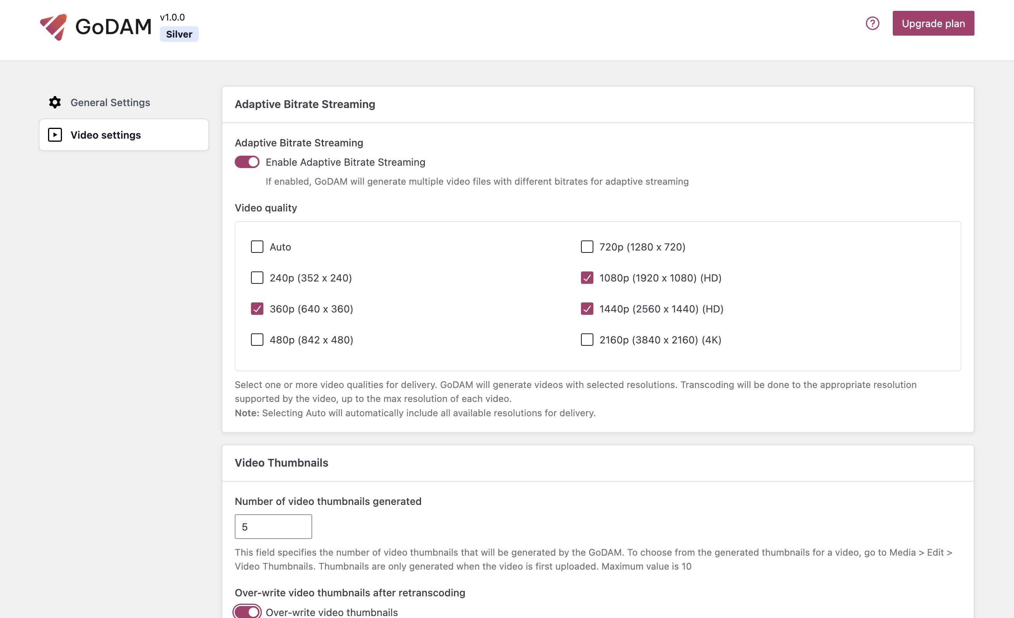Click the GoDAM logo icon

(54, 26)
